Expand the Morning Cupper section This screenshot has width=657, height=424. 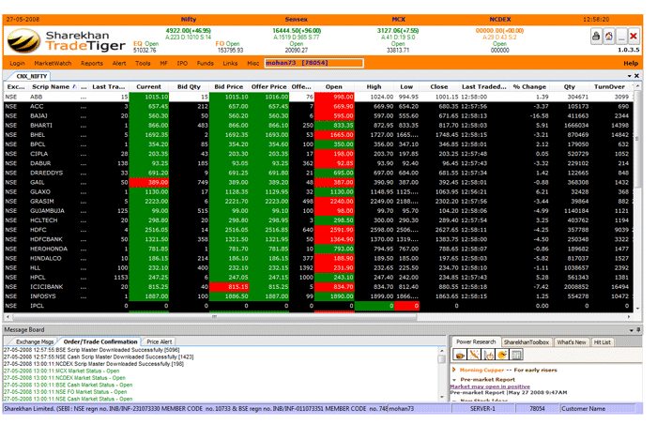[453, 370]
